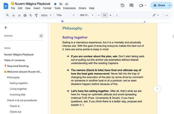Star the Nuvem Mágica Playbook document
The height and width of the screenshot is (114, 174).
click(55, 4)
